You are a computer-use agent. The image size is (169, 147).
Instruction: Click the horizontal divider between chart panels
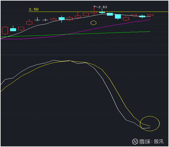point(84,55)
